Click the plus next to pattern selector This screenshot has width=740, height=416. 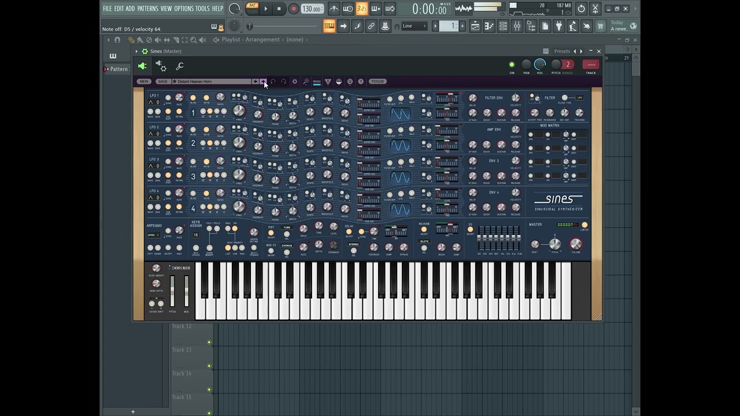point(462,26)
